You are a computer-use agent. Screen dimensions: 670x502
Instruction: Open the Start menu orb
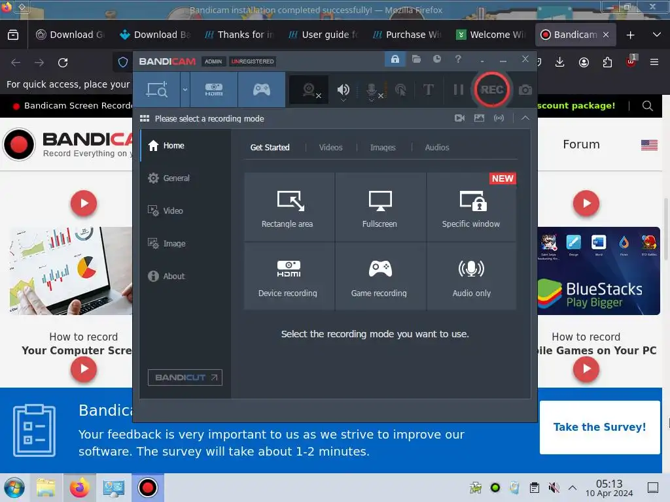14,488
